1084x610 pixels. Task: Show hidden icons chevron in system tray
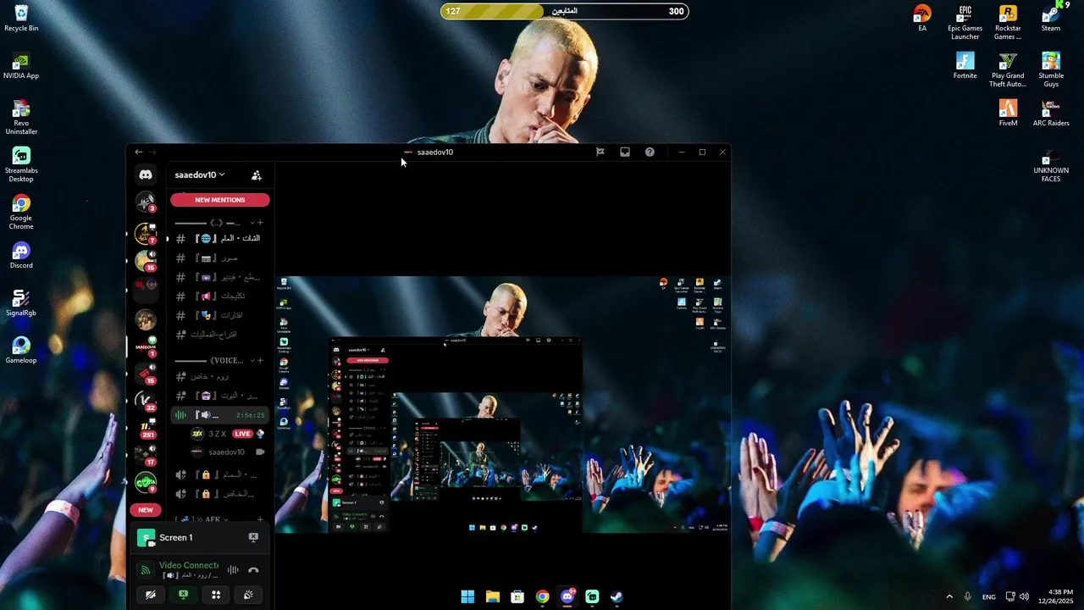[948, 596]
